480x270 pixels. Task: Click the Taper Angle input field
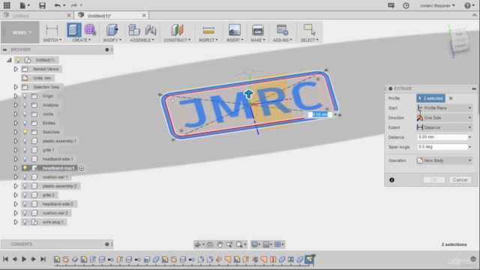click(442, 147)
